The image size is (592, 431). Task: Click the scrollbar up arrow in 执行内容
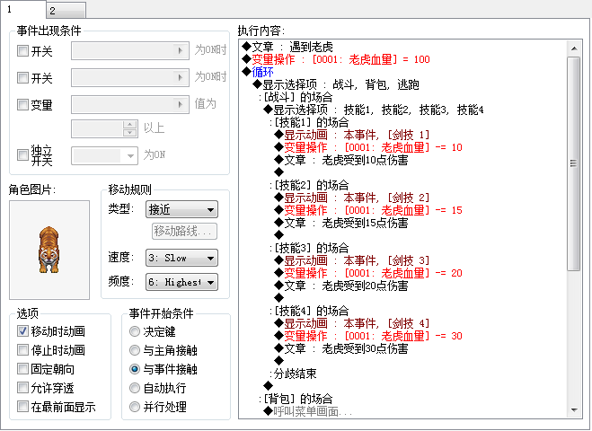(x=574, y=48)
